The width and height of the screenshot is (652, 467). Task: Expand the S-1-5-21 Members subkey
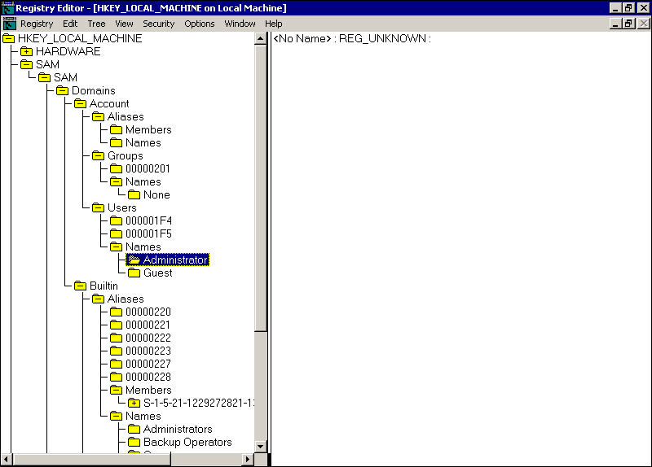[x=134, y=403]
